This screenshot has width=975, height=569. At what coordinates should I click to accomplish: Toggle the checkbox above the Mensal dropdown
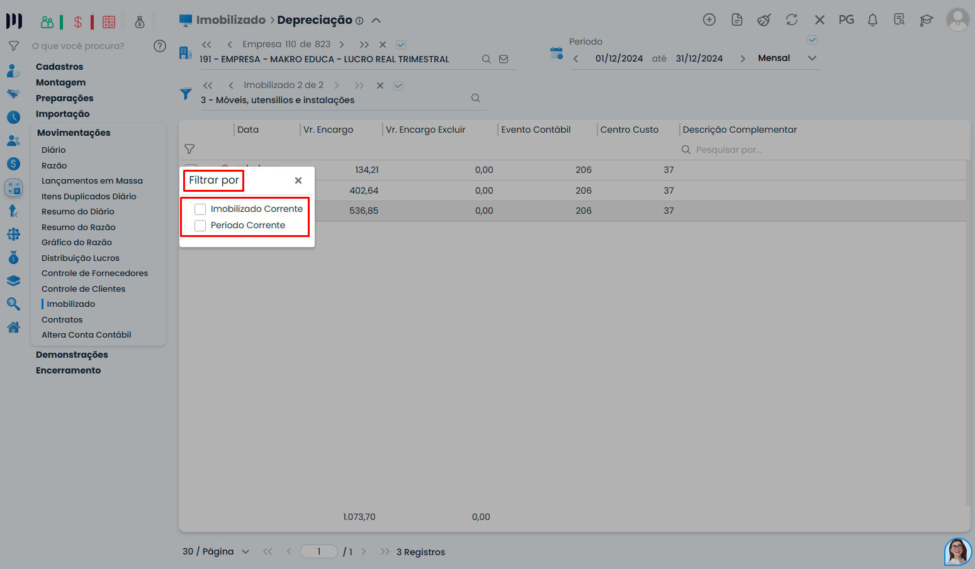tap(813, 40)
